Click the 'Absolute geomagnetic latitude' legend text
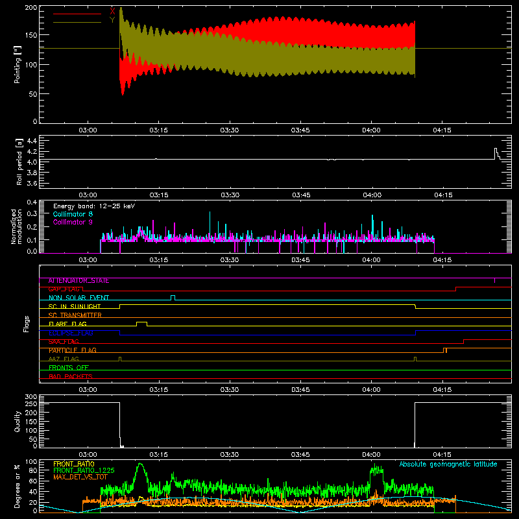Image resolution: width=519 pixels, height=519 pixels. [448, 465]
